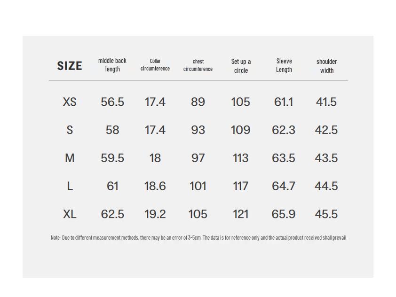Select the XS size row label

[70, 102]
